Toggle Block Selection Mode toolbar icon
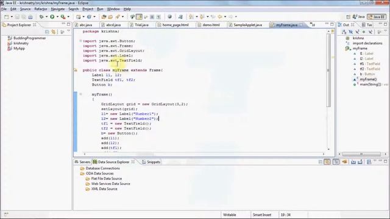This screenshot has width=390, height=219. point(152,17)
